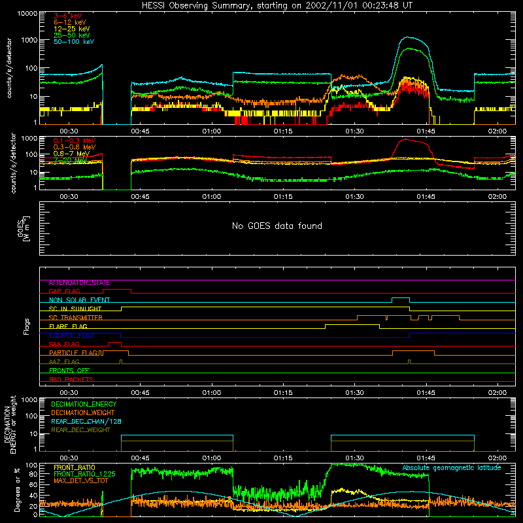The width and height of the screenshot is (523, 523).
Task: Select the FLARE_FLAG label
Action: [68, 326]
